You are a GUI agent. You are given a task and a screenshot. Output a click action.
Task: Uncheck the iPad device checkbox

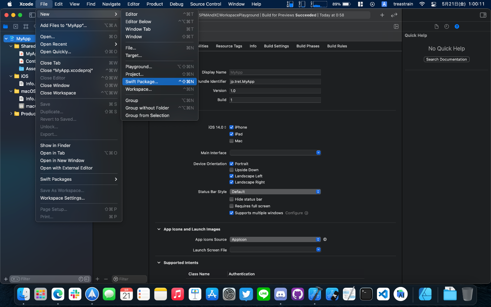231,134
